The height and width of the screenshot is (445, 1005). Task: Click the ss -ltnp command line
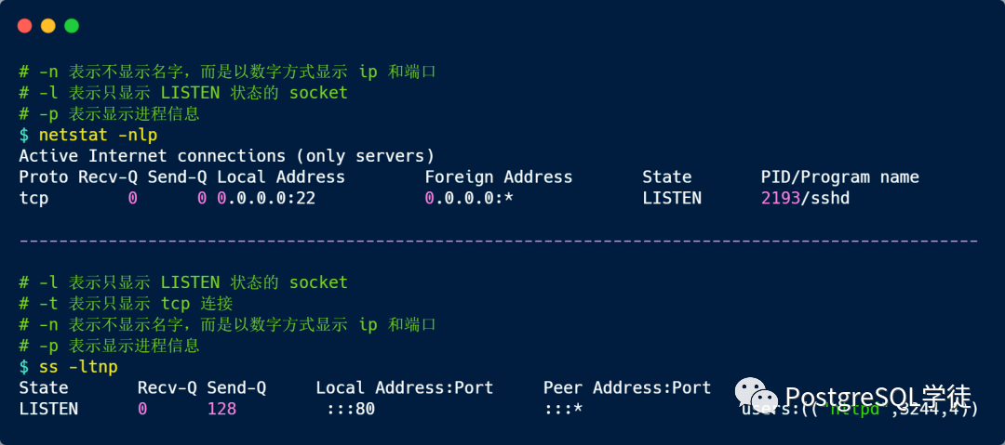pyautogui.click(x=77, y=367)
